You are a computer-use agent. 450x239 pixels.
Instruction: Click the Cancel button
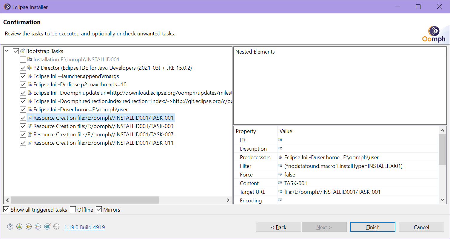[421, 227]
